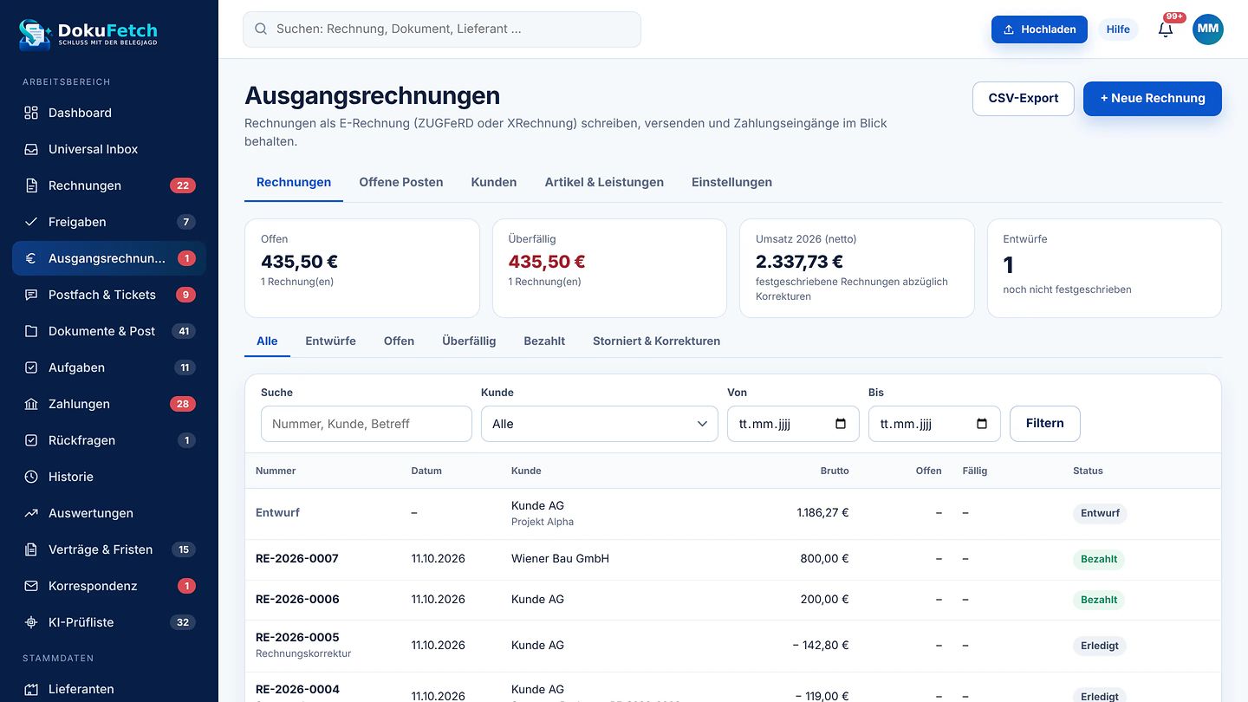Image resolution: width=1248 pixels, height=702 pixels.
Task: Click the Zahlungen bank icon
Action: point(31,404)
